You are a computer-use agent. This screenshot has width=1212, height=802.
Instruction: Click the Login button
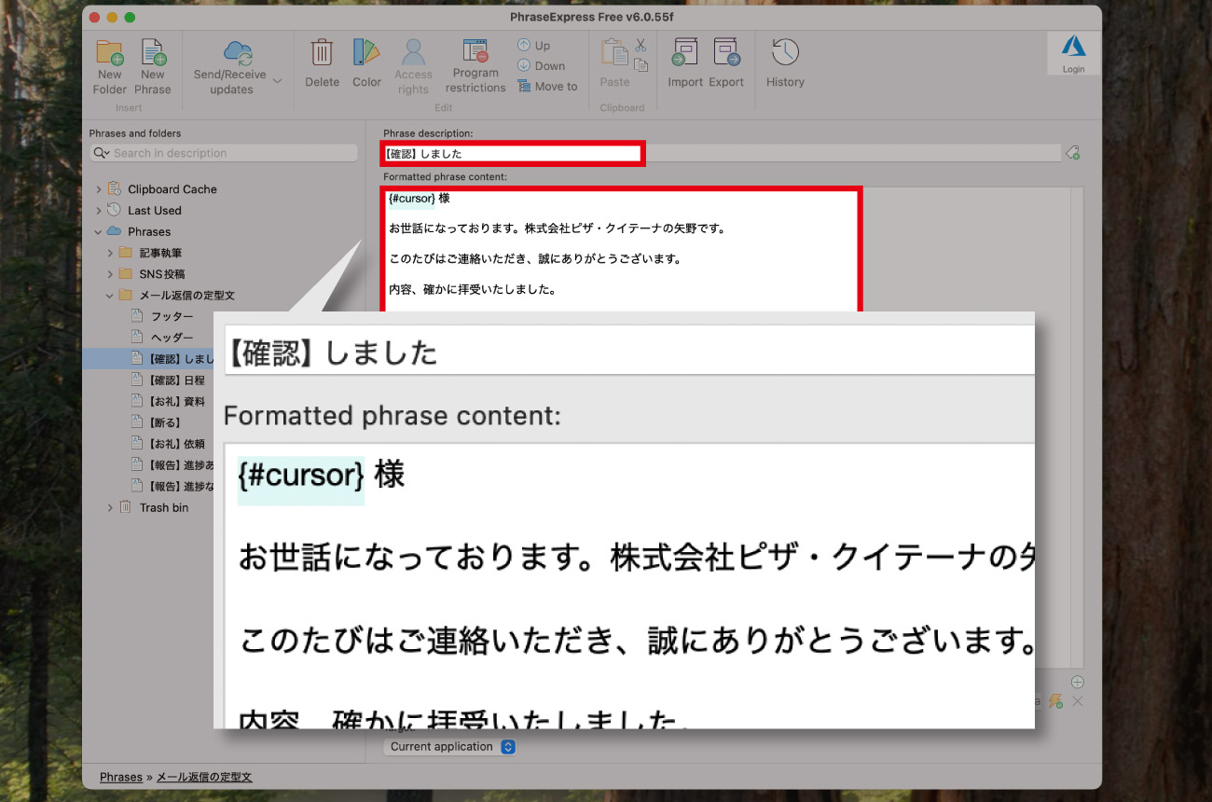pos(1073,53)
